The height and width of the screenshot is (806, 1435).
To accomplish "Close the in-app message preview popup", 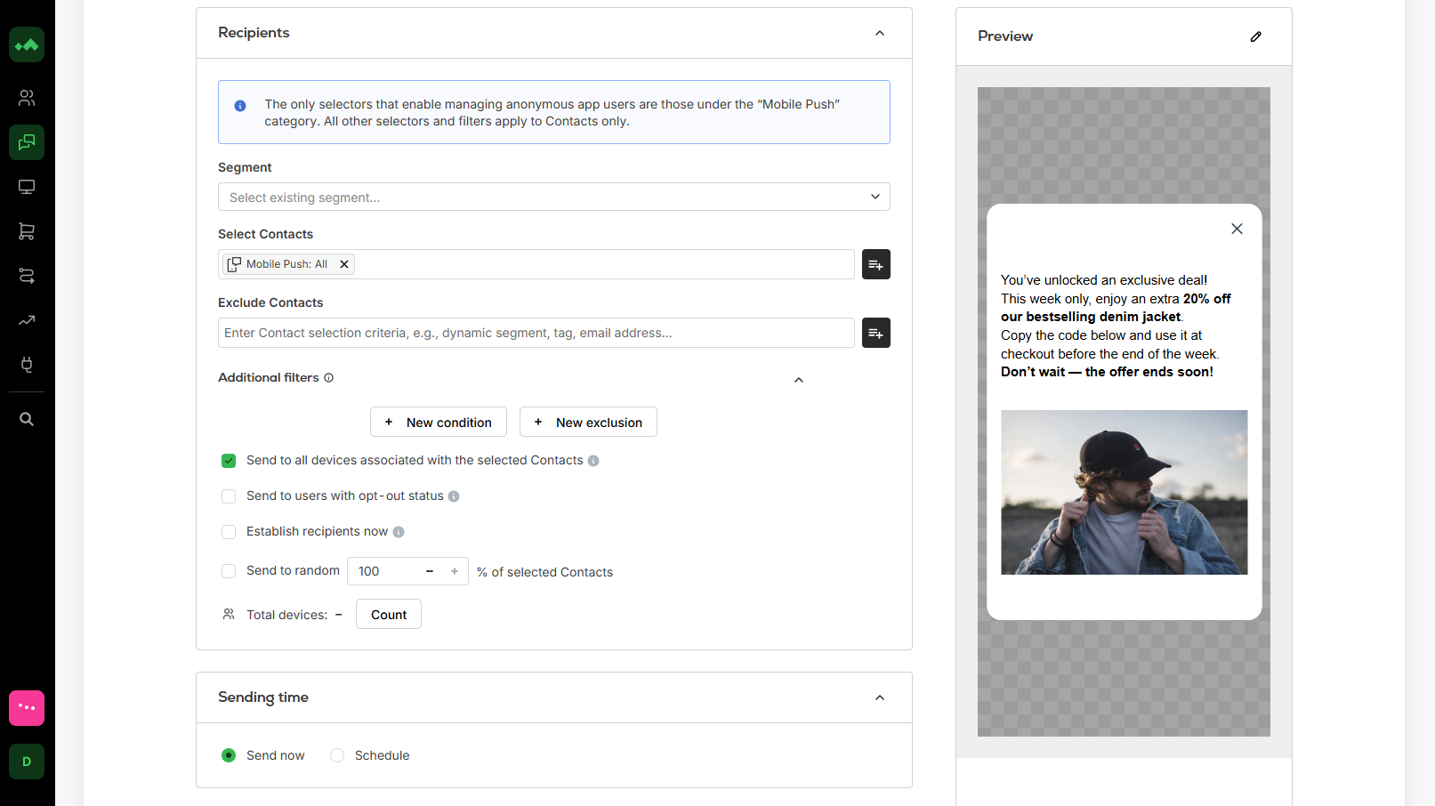I will 1237,229.
